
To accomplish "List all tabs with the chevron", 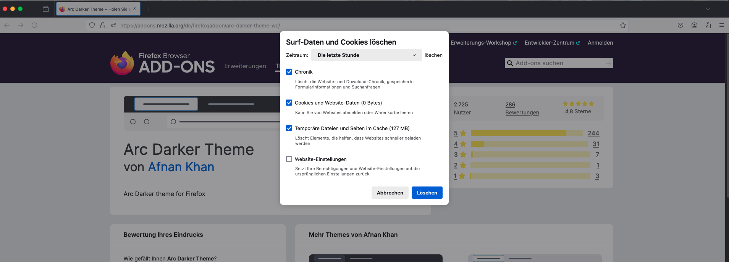I will [708, 9].
